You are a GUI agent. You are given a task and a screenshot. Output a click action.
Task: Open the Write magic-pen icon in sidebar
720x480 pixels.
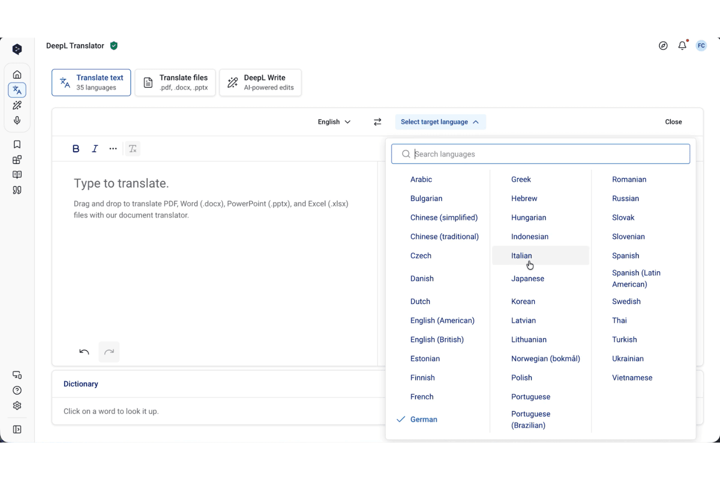(17, 105)
